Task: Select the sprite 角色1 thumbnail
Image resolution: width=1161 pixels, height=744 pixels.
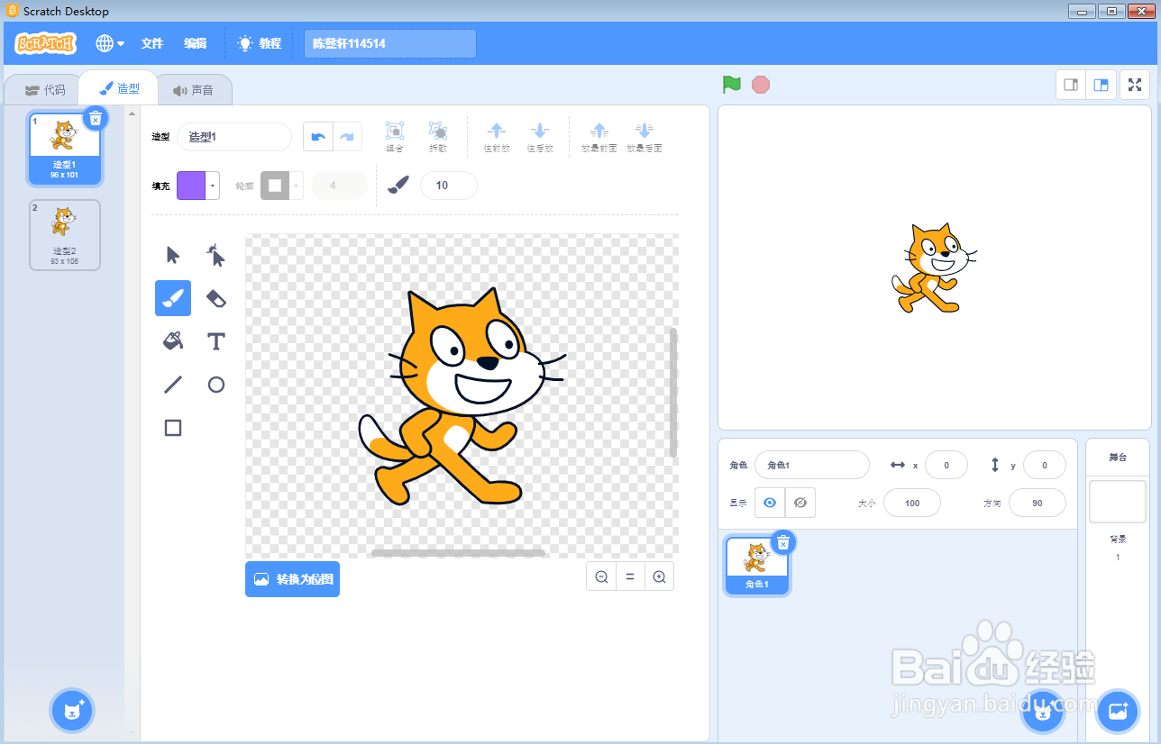Action: tap(757, 566)
